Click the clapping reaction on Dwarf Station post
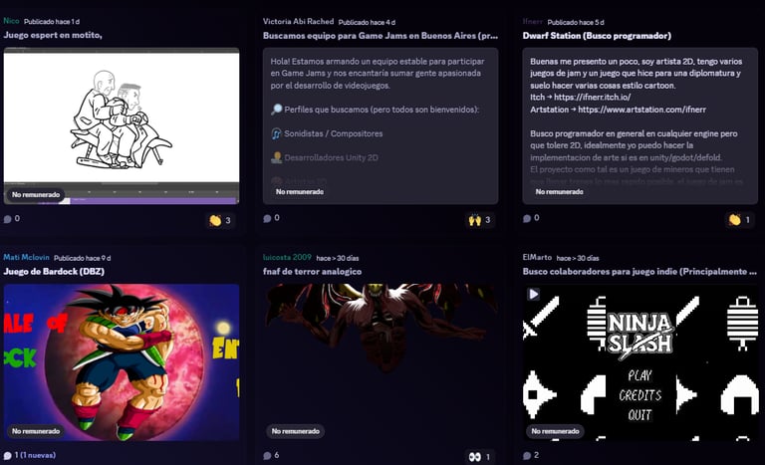 pos(740,220)
